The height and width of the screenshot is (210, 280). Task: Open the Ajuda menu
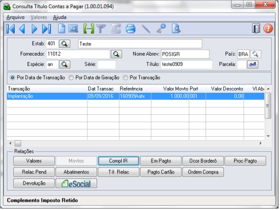click(x=60, y=17)
